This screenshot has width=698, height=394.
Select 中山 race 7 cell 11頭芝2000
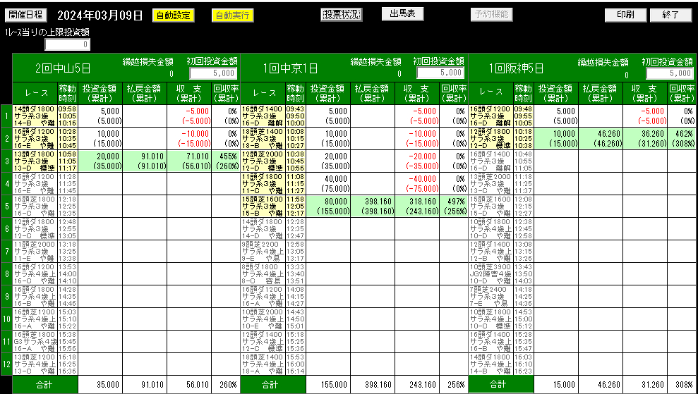point(35,251)
